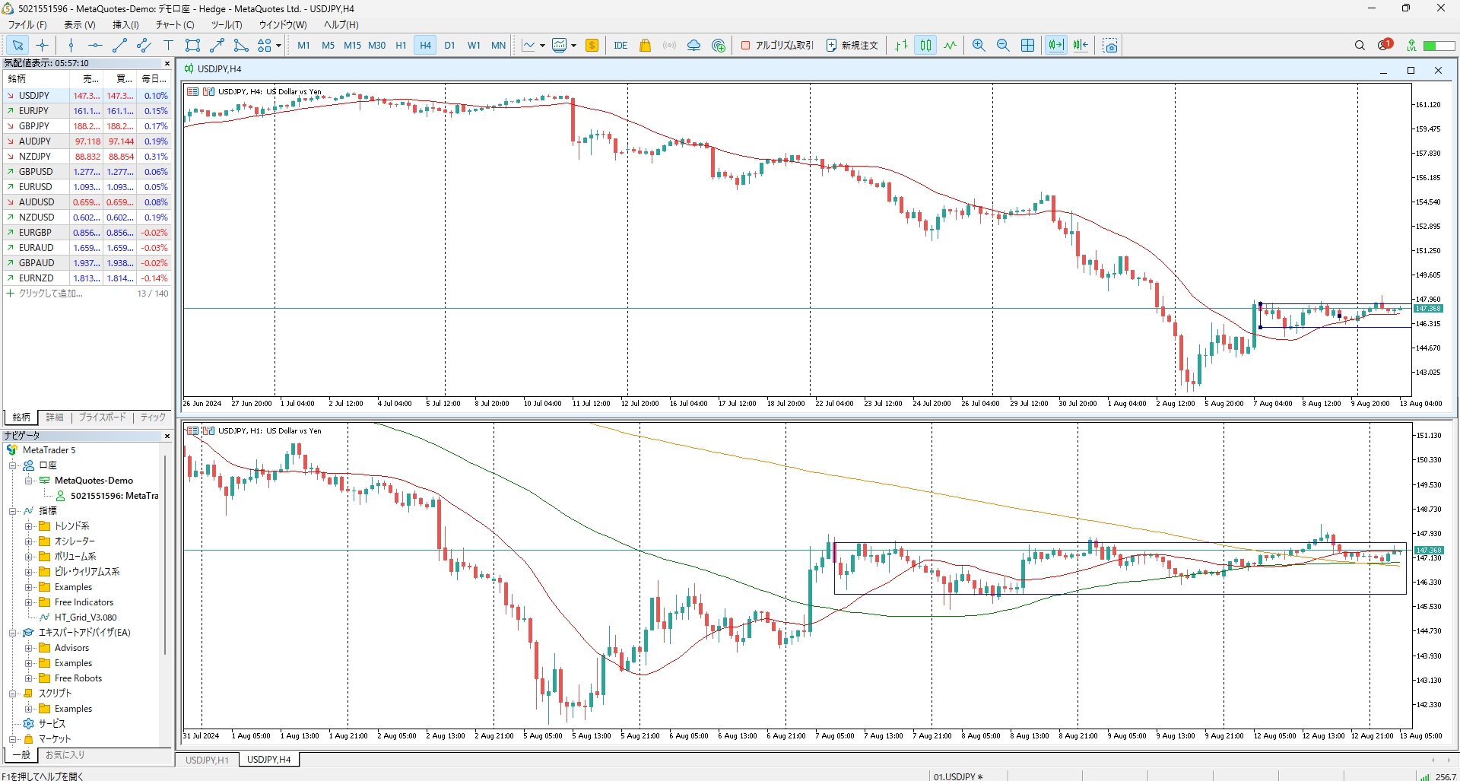This screenshot has width=1460, height=781.
Task: Toggle the アルゴリズム取引 algo trading button
Action: pos(777,46)
